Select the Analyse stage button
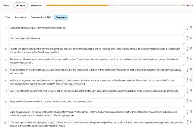This screenshot has height=128, width=193. coord(21,5)
